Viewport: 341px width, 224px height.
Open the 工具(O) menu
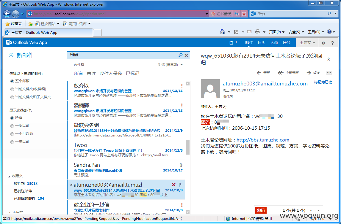pyautogui.click(x=316, y=32)
